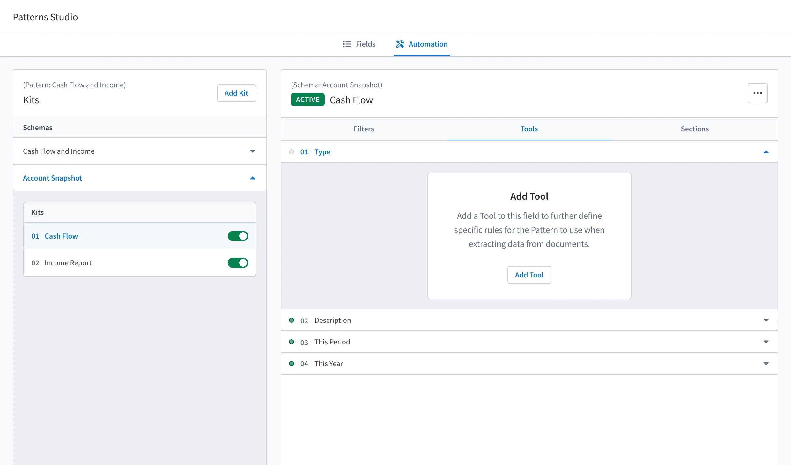Click the Automation tools icon

[400, 44]
